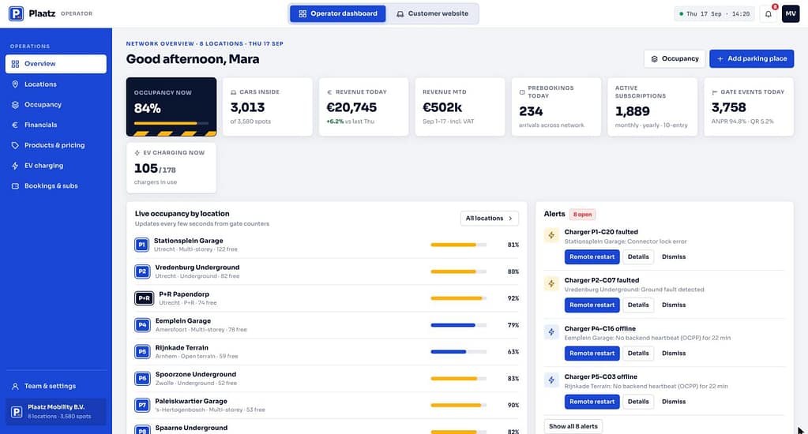Open the Revenue MTD €502k card
Screen dimensions: 808x434
coord(460,107)
